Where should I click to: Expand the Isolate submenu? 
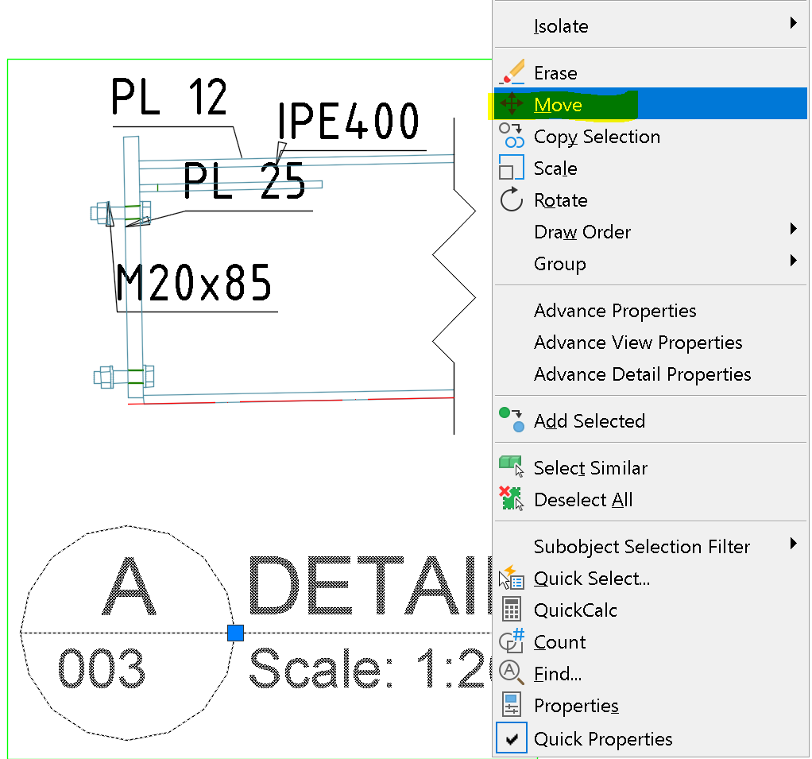coord(793,25)
